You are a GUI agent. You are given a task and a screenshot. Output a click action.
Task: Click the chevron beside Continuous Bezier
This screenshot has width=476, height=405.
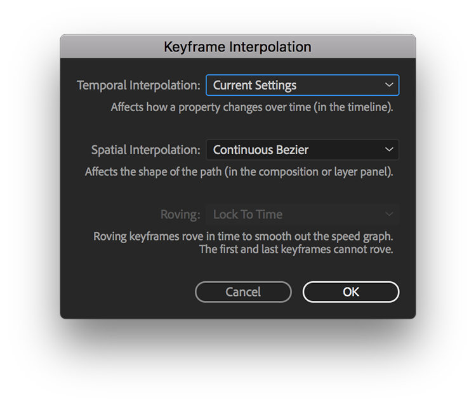tap(389, 150)
